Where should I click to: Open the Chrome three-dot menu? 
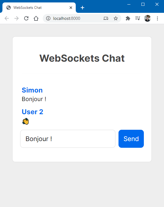point(157,18)
